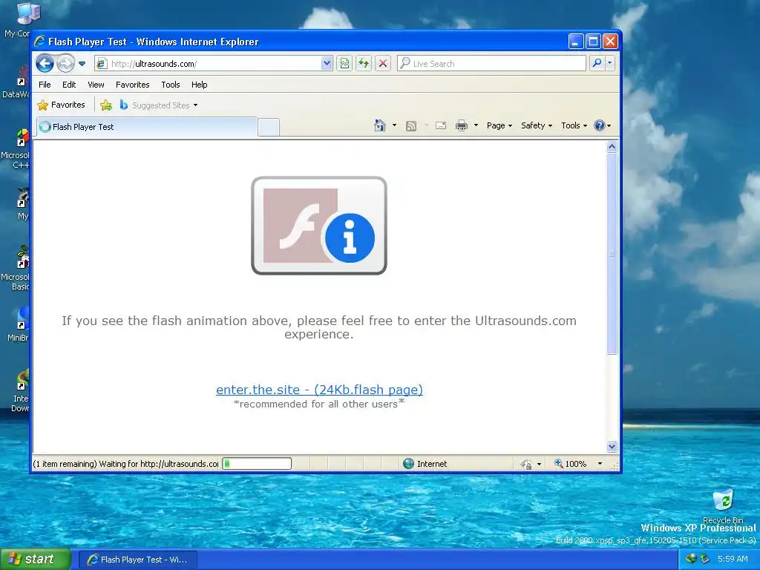Open the Tools menu in menu bar
760x570 pixels.
click(171, 85)
